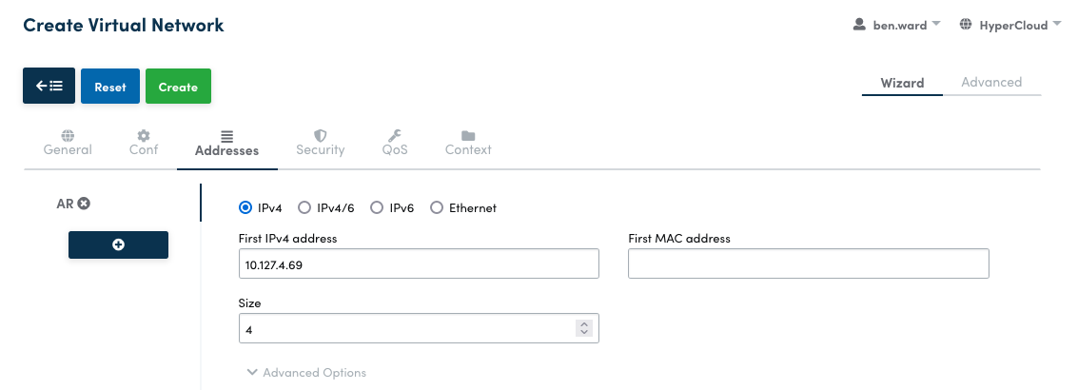Remove the AR address range x icon

click(85, 204)
